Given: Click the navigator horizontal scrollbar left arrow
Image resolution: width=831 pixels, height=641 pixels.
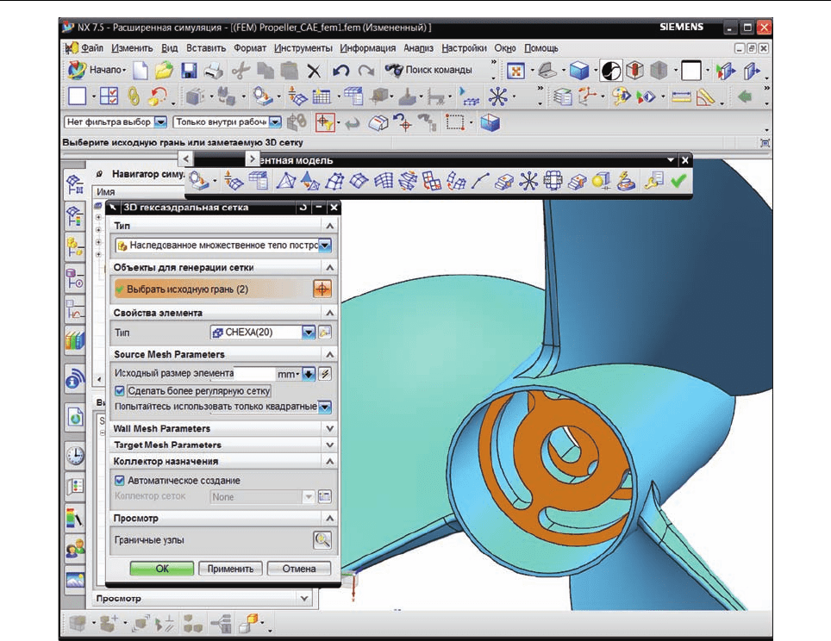Looking at the screenshot, I should click(x=99, y=379).
